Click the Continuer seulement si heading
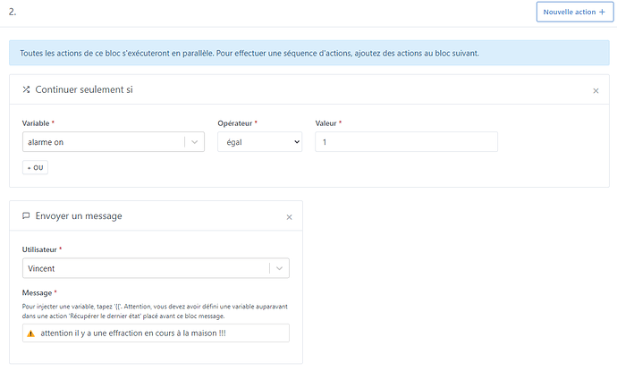 point(84,90)
